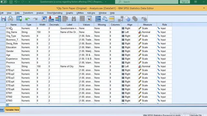
Task: Click the Go to variable icon
Action: tap(51, 19)
